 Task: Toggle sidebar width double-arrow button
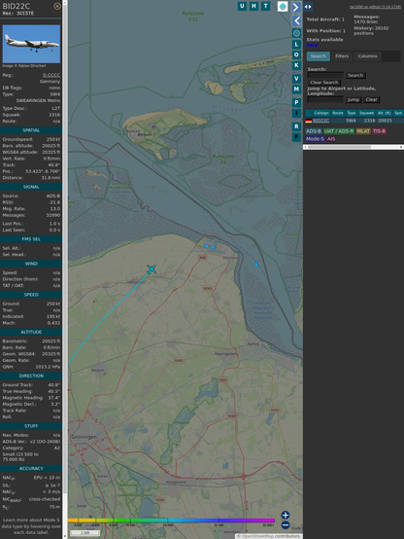coord(308,7)
